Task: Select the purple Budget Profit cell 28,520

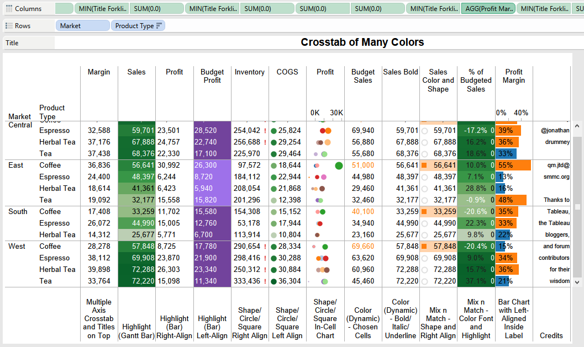Action: click(x=212, y=131)
